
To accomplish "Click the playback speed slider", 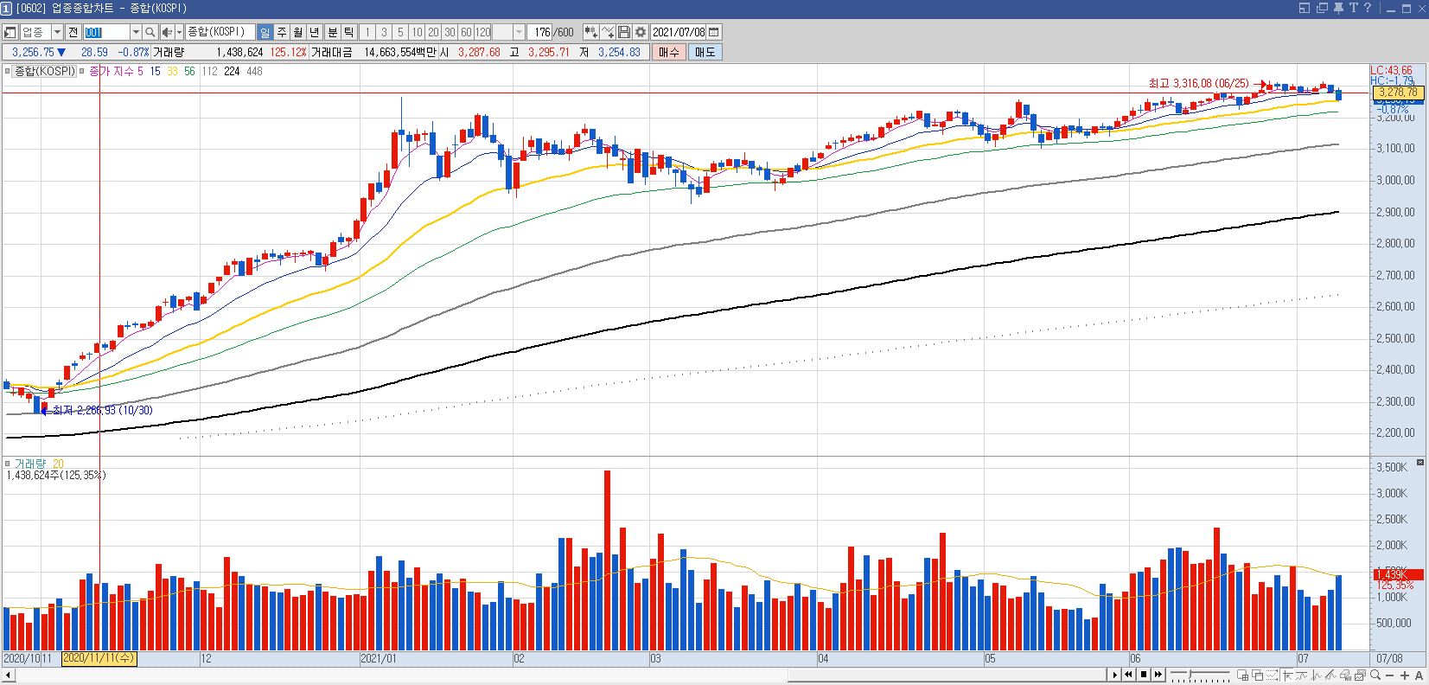I will tap(1200, 675).
